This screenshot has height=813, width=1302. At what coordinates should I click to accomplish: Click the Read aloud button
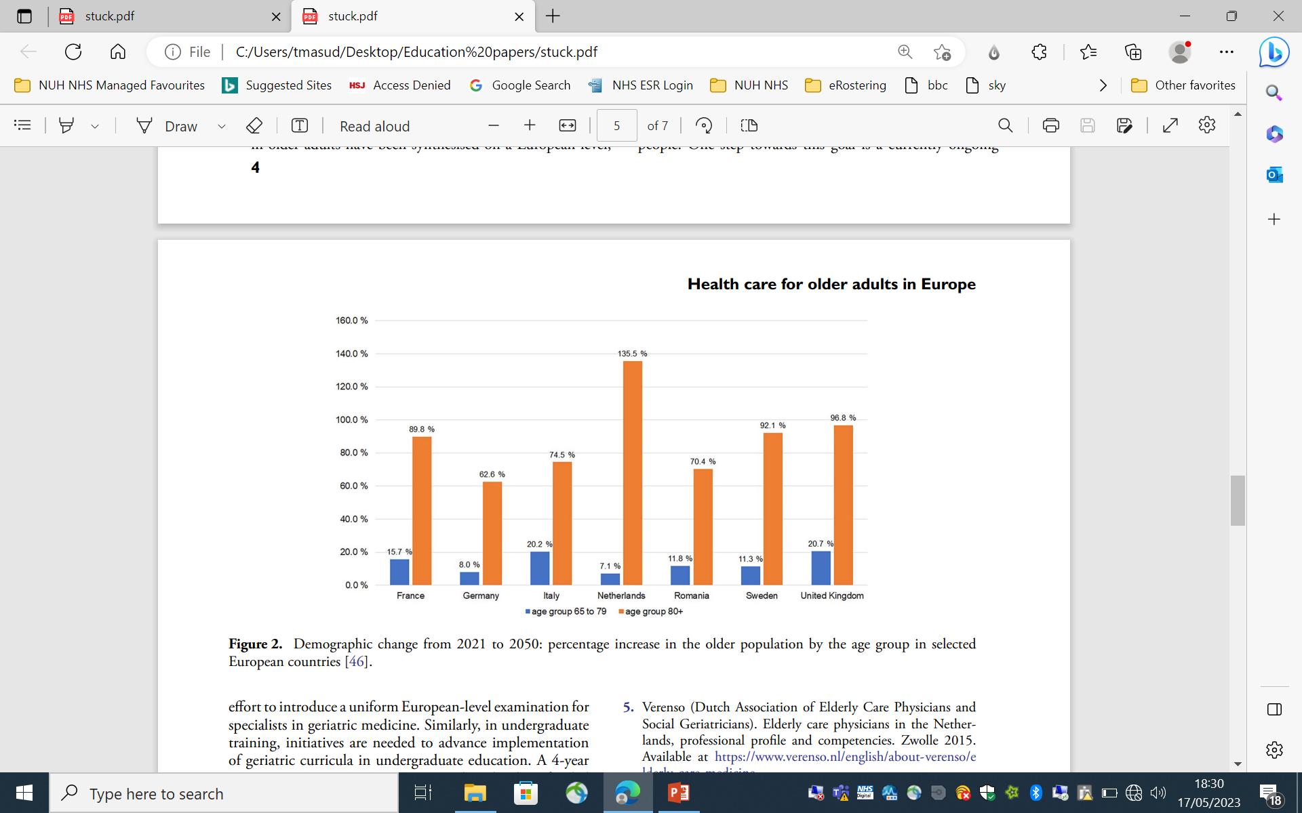(x=374, y=126)
